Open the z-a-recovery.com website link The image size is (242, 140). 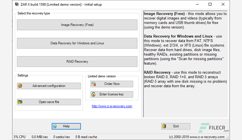coord(112,106)
